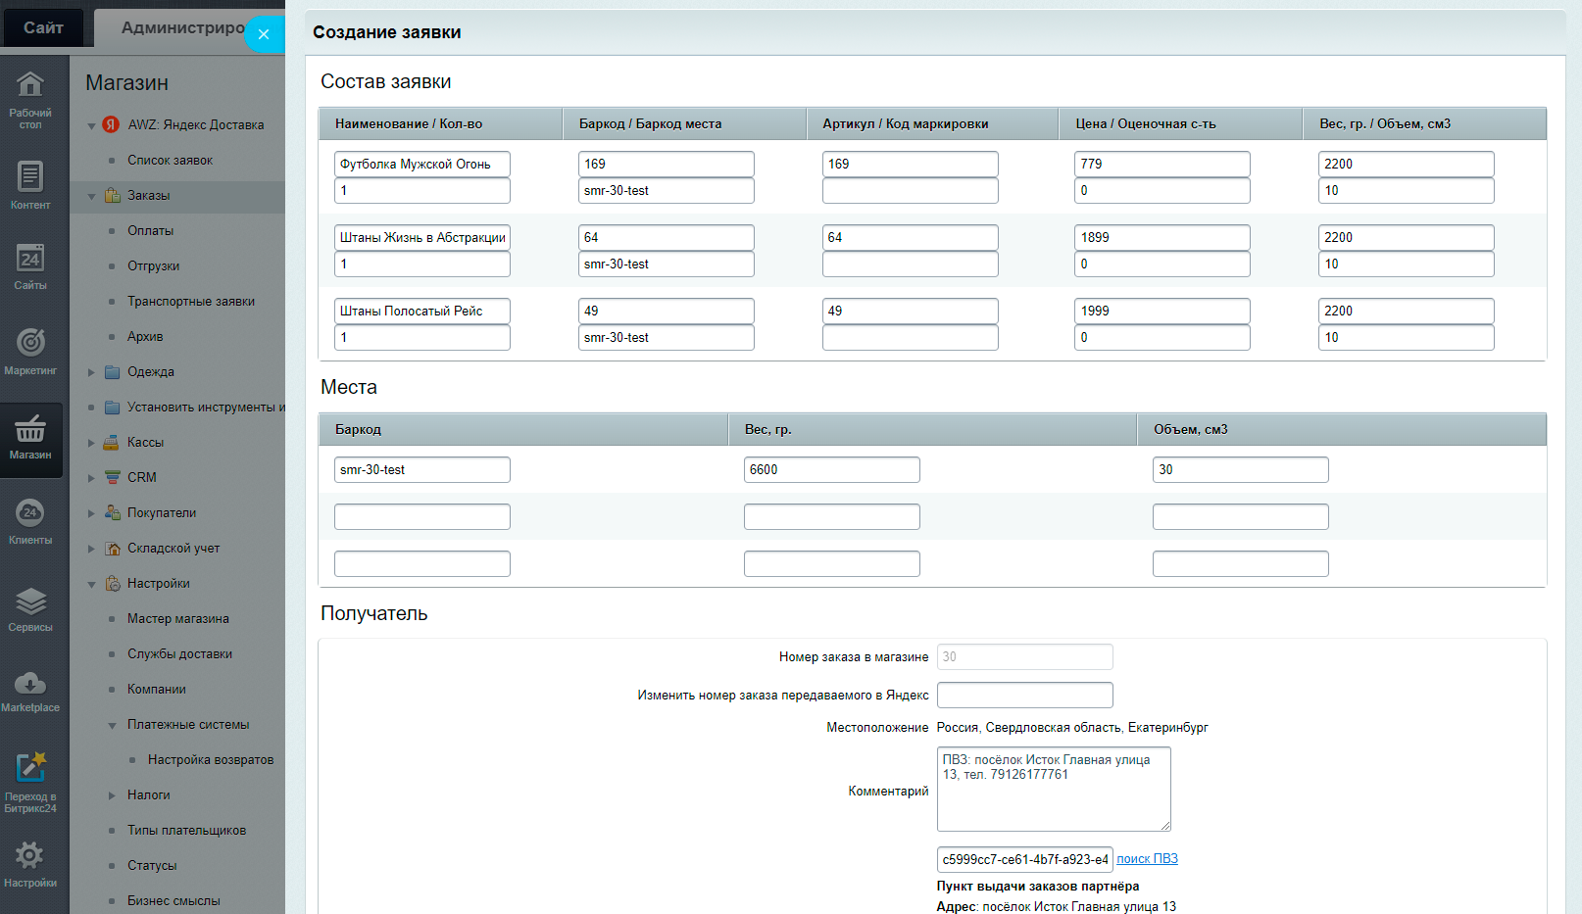Viewport: 1582px width, 914px height.
Task: Click the Комментарий textarea
Action: (1054, 790)
